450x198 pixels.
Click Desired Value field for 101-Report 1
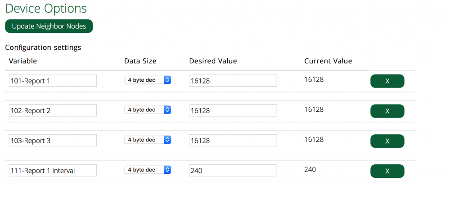pos(233,81)
